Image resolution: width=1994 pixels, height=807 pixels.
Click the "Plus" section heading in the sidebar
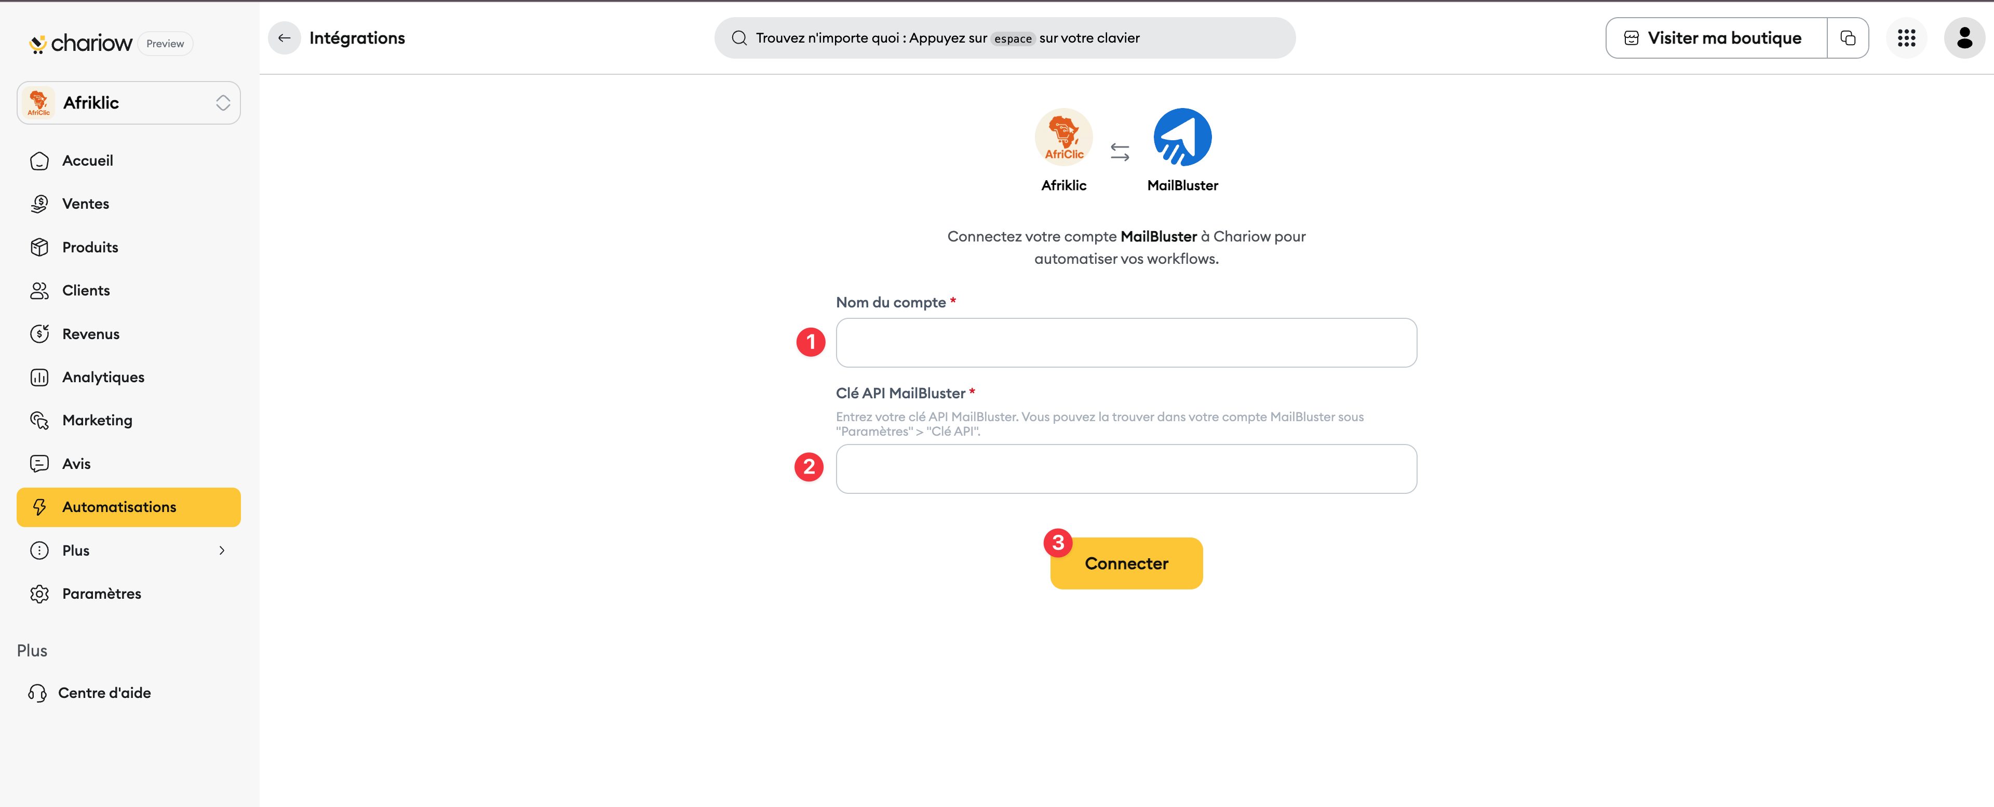click(32, 651)
